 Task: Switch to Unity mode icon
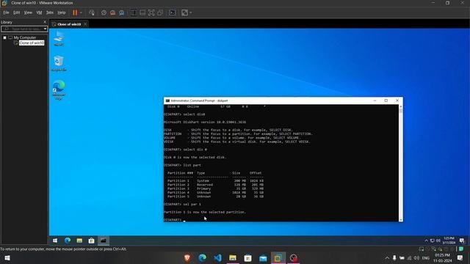click(160, 12)
